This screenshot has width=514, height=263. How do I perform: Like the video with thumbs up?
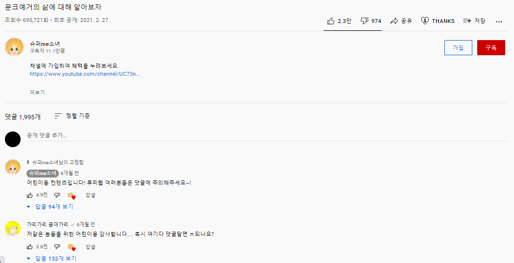pos(331,21)
